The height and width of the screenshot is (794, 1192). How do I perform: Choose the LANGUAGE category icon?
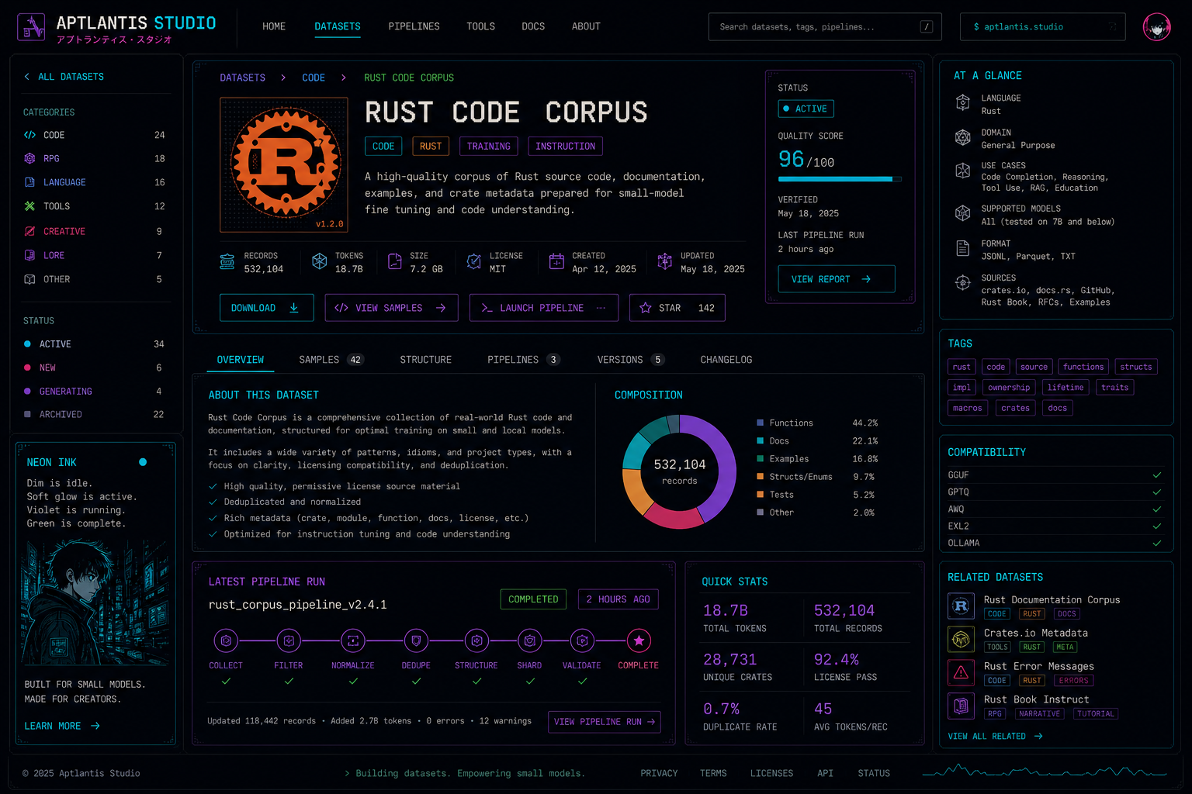pyautogui.click(x=29, y=182)
